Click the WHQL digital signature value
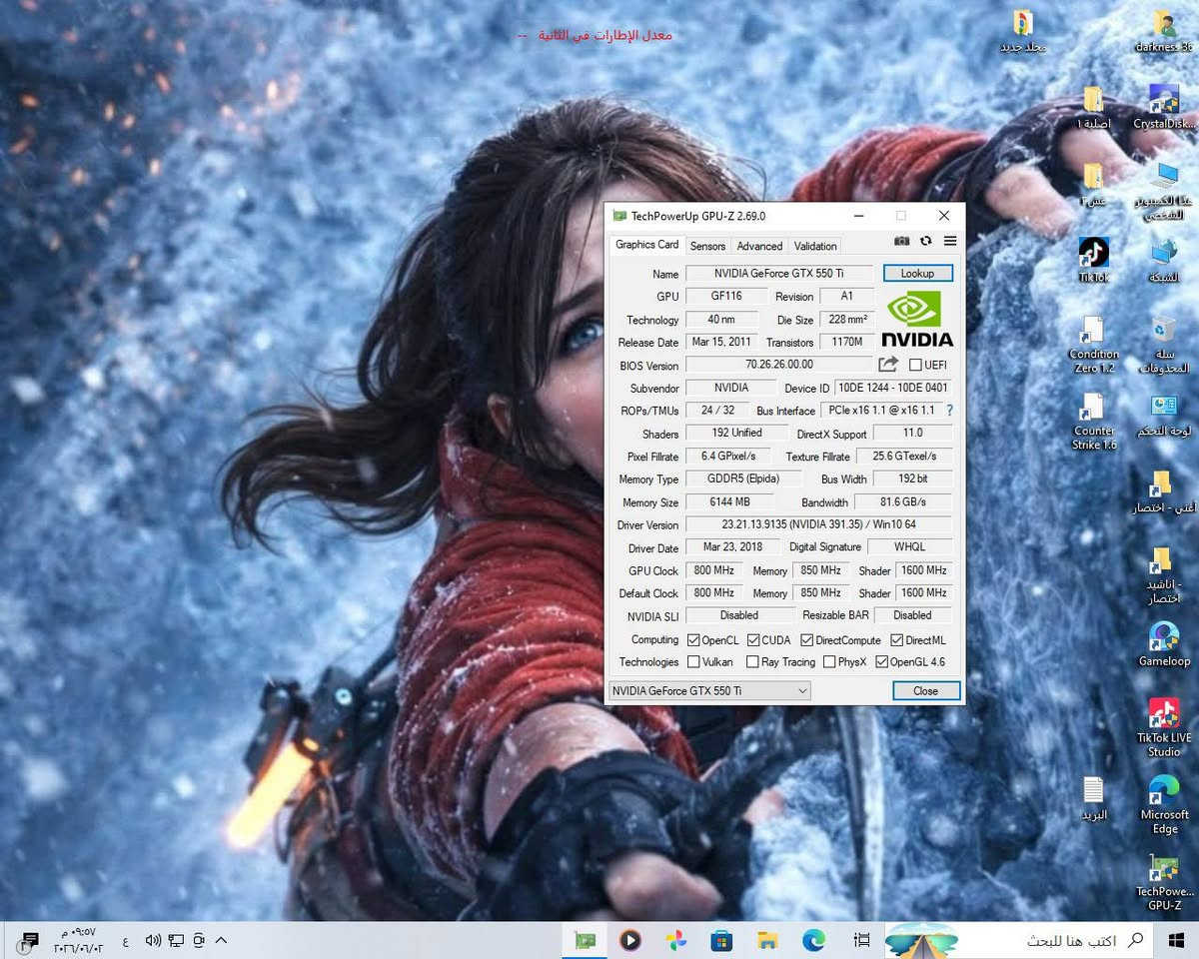The width and height of the screenshot is (1199, 959). click(x=909, y=546)
